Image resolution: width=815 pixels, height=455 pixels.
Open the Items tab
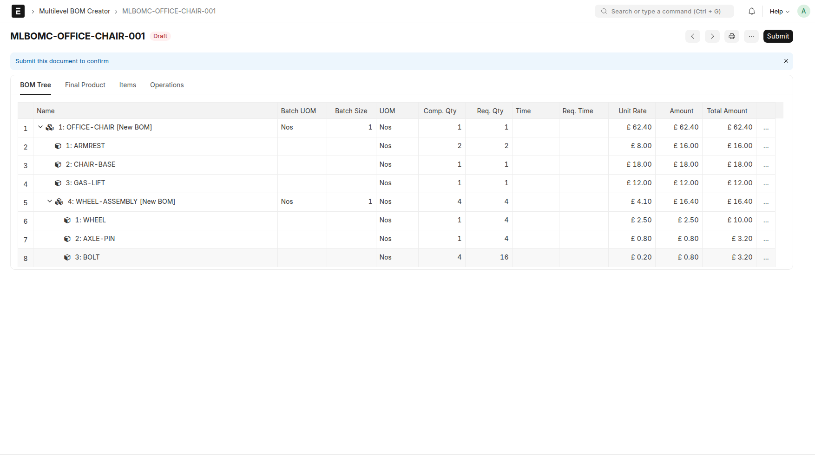point(127,85)
